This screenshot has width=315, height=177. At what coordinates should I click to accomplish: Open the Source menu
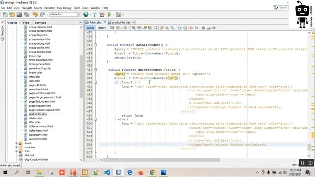(x=38, y=8)
